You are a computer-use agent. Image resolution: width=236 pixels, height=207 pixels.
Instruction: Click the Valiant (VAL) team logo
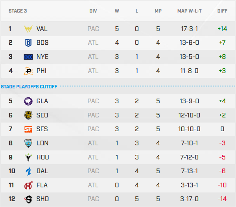click(29, 29)
